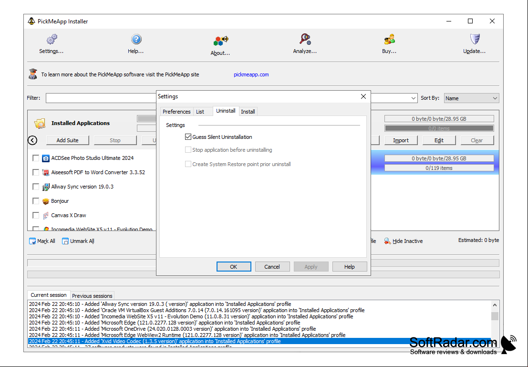Visit the pickmeapp.com link

(x=251, y=74)
